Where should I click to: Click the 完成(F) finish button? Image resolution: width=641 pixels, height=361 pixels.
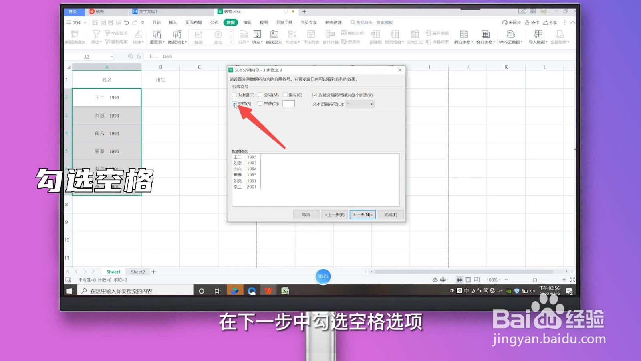391,215
